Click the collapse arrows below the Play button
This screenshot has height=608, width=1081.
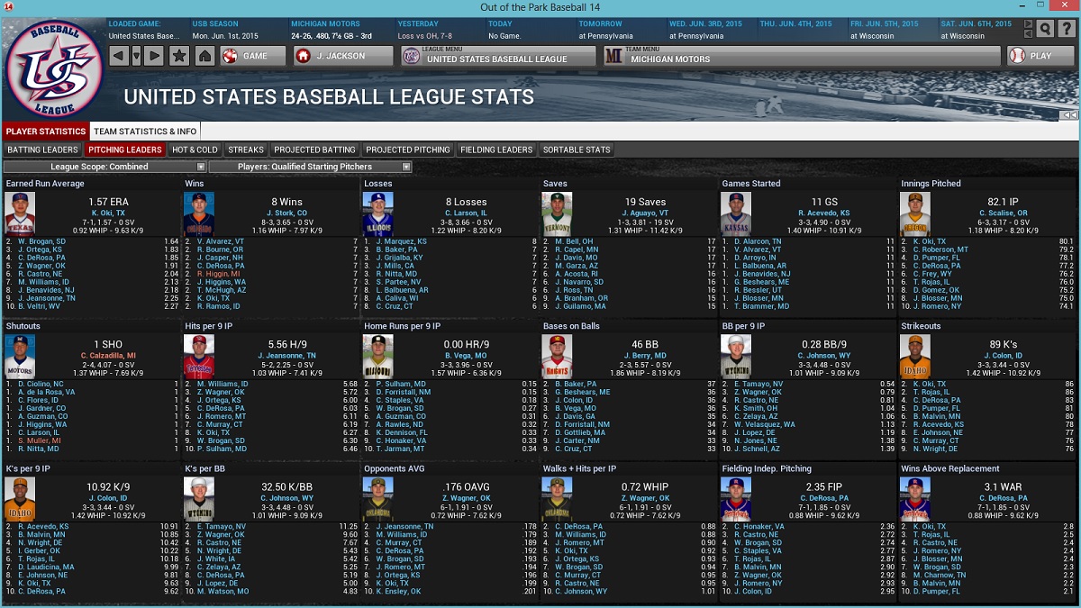click(1069, 115)
